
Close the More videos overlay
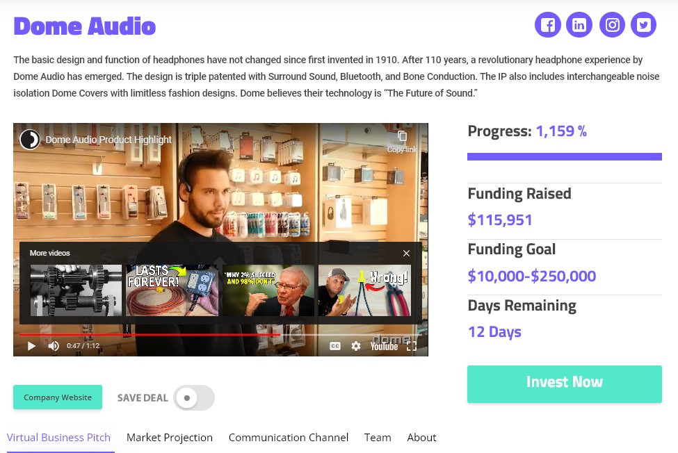tap(407, 254)
